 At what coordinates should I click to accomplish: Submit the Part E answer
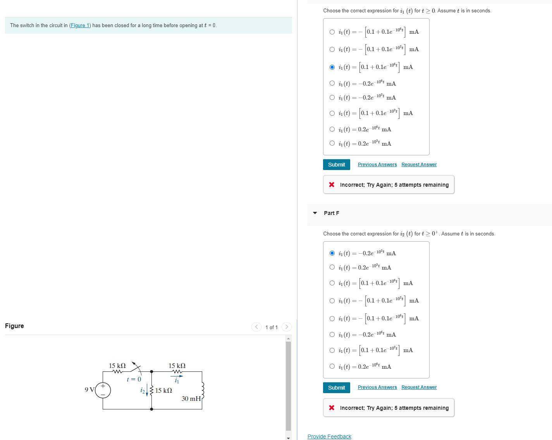[336, 164]
